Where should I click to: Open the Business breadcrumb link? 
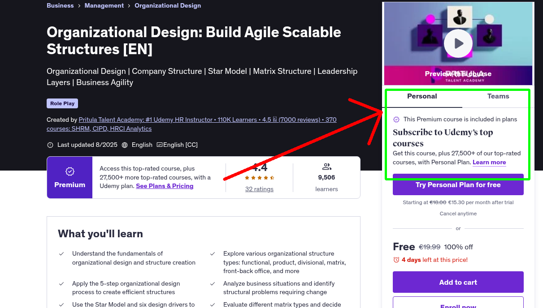pos(60,5)
